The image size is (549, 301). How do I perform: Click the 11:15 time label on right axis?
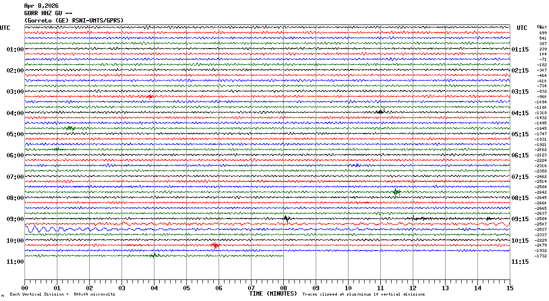pos(520,262)
